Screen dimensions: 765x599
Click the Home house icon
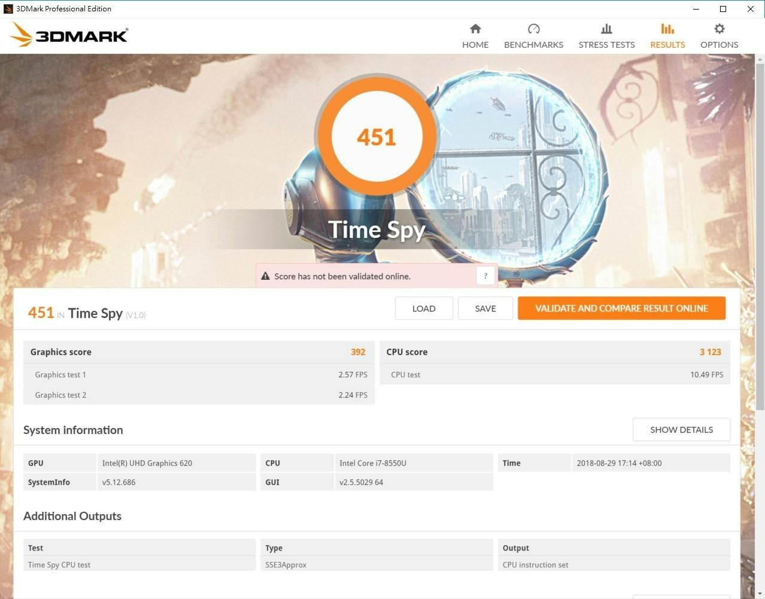point(475,29)
